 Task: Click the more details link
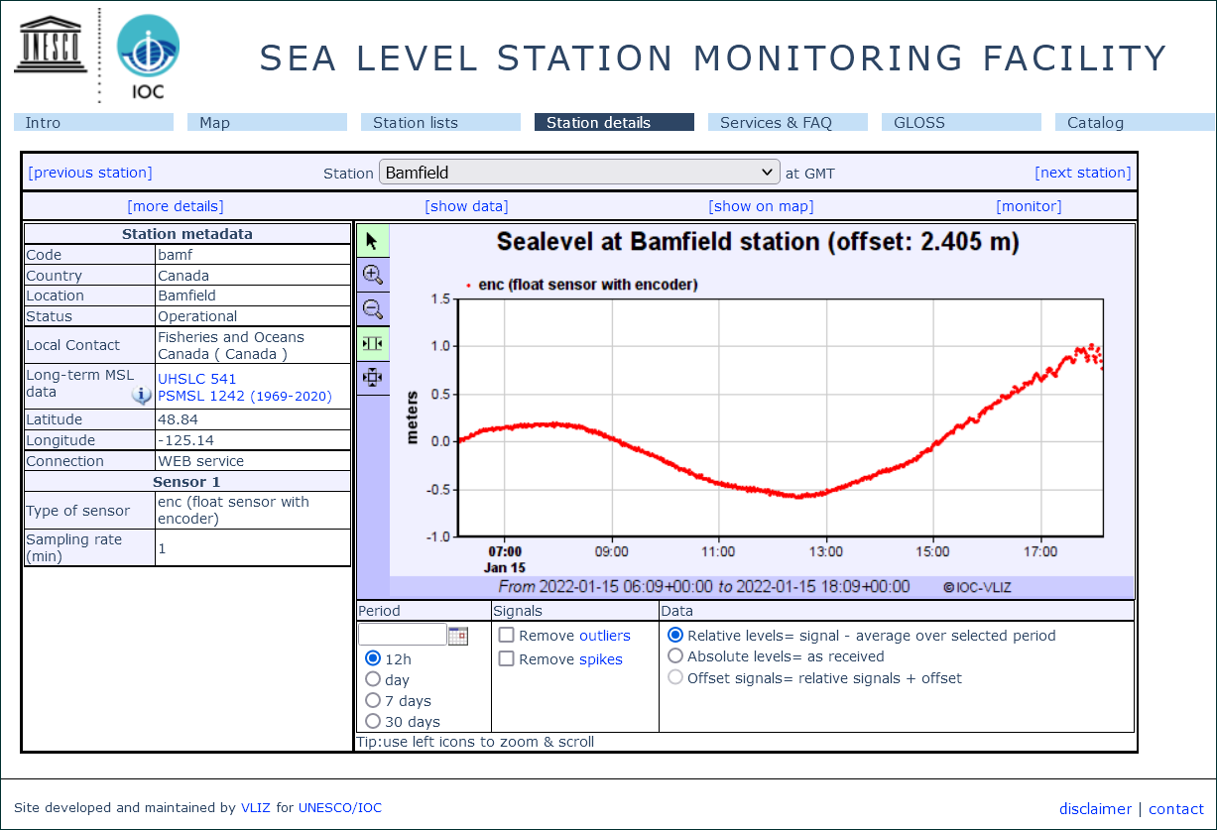point(176,206)
